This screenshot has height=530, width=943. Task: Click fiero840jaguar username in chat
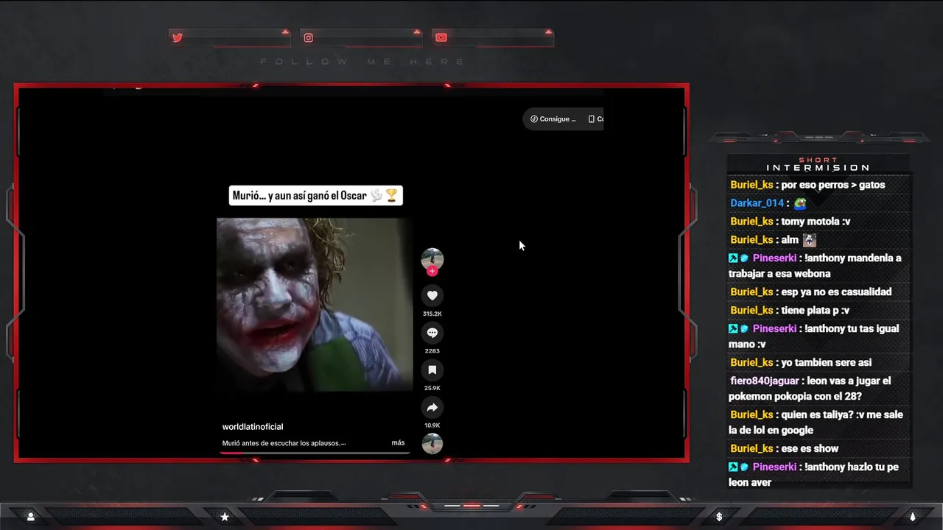click(765, 381)
